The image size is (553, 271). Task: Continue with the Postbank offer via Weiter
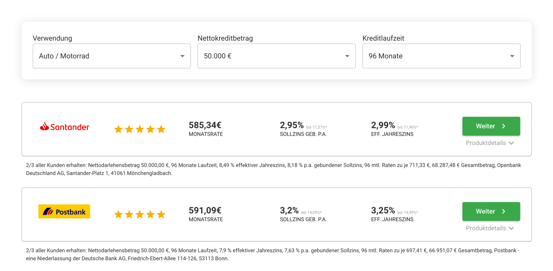tap(491, 211)
